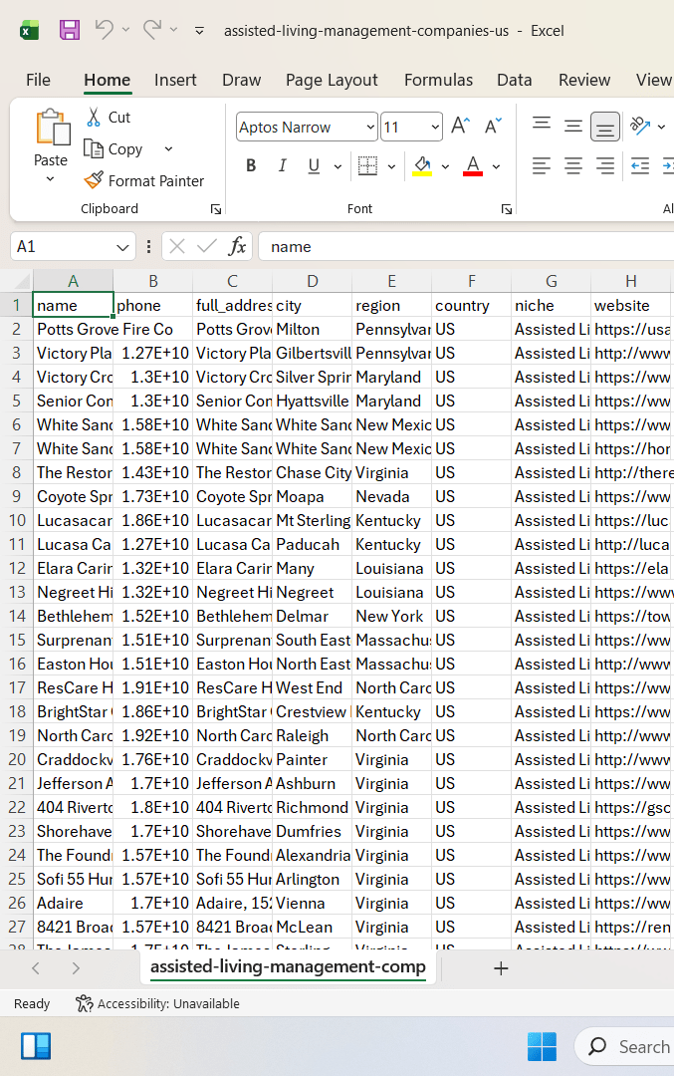Click Accessibility: Unavailable status indicator

coord(157,1003)
